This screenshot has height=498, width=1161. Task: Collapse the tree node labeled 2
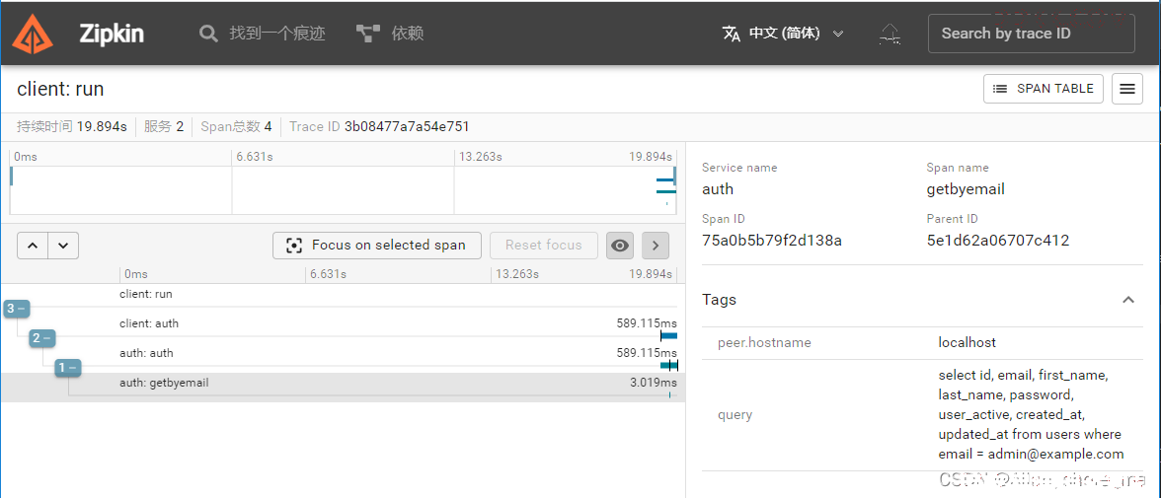point(43,338)
